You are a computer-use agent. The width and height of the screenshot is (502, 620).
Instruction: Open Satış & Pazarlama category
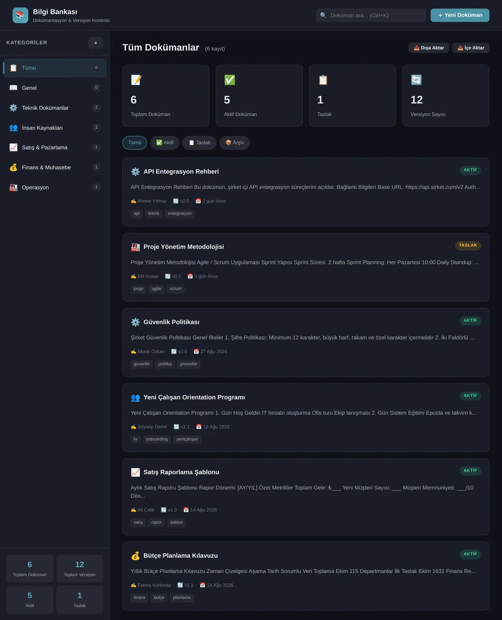tap(55, 148)
